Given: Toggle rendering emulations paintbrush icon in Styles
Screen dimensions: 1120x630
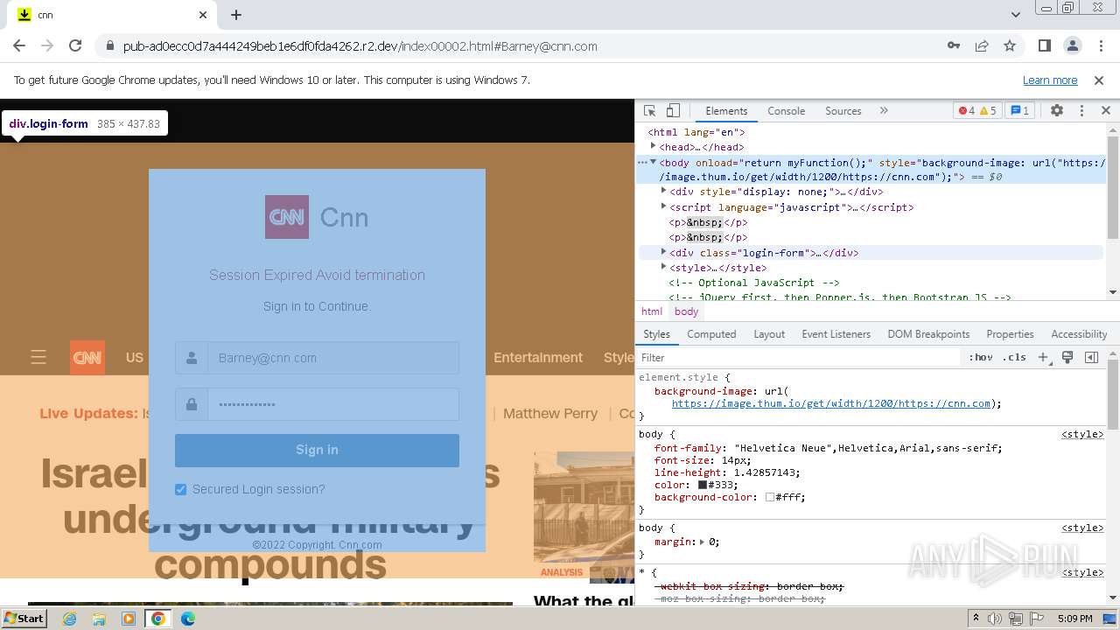Looking at the screenshot, I should [1067, 357].
